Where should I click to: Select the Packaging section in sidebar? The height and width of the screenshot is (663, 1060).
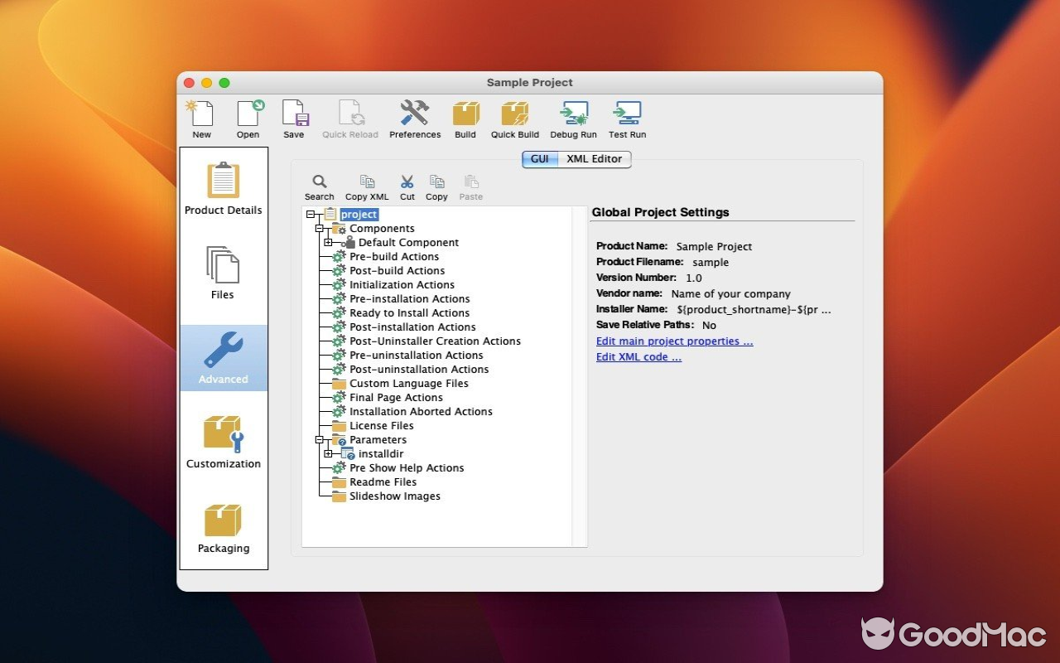click(223, 528)
